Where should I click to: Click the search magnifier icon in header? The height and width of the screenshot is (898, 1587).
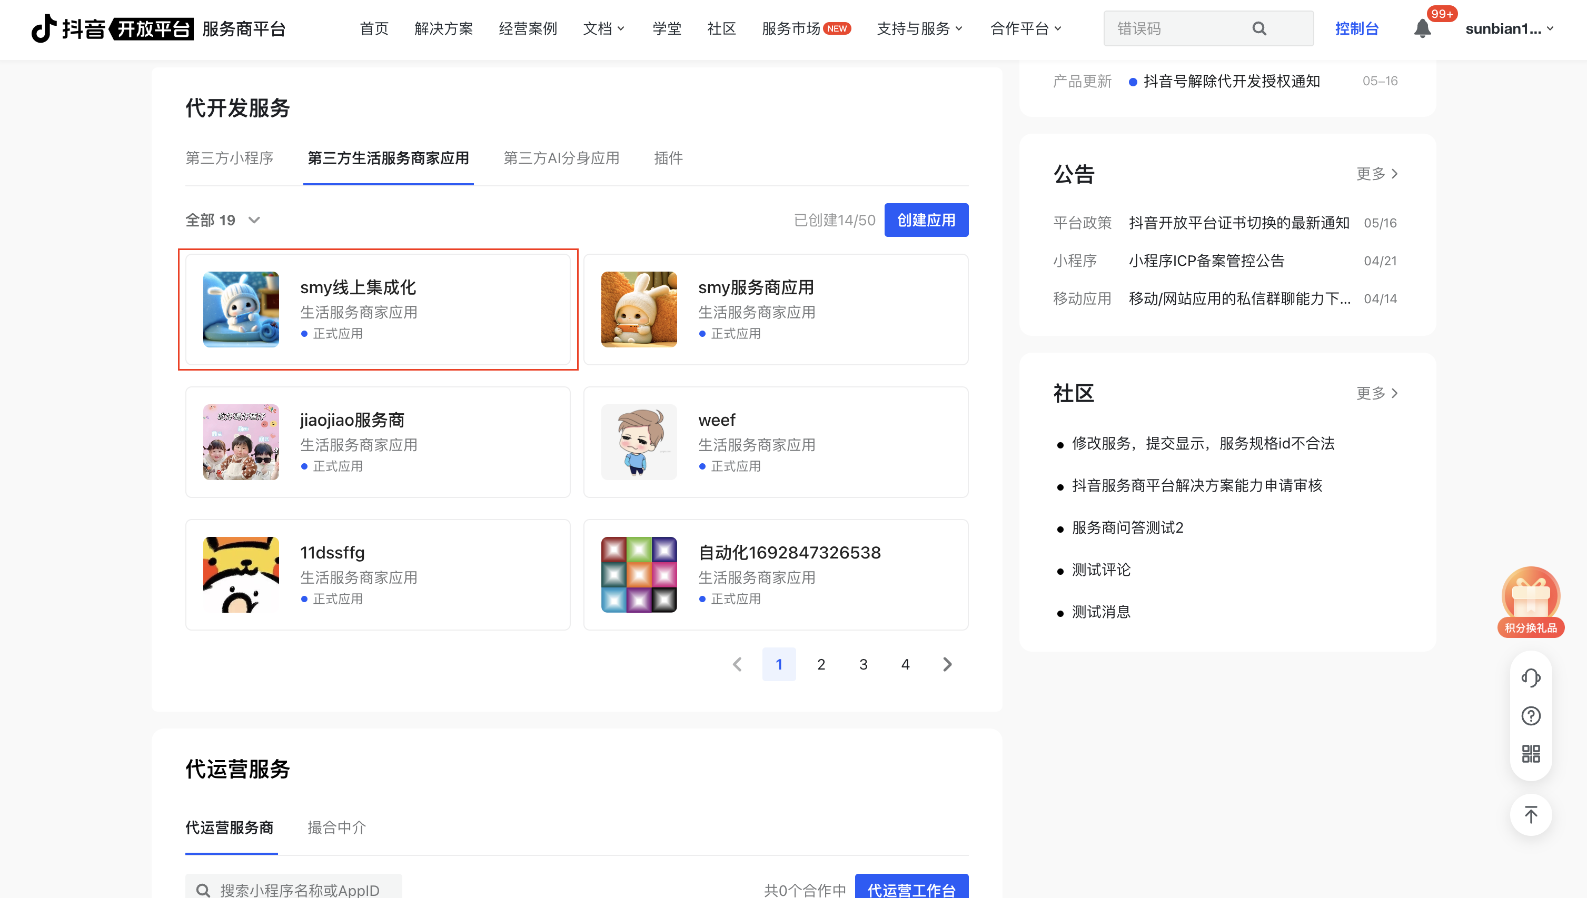tap(1259, 28)
